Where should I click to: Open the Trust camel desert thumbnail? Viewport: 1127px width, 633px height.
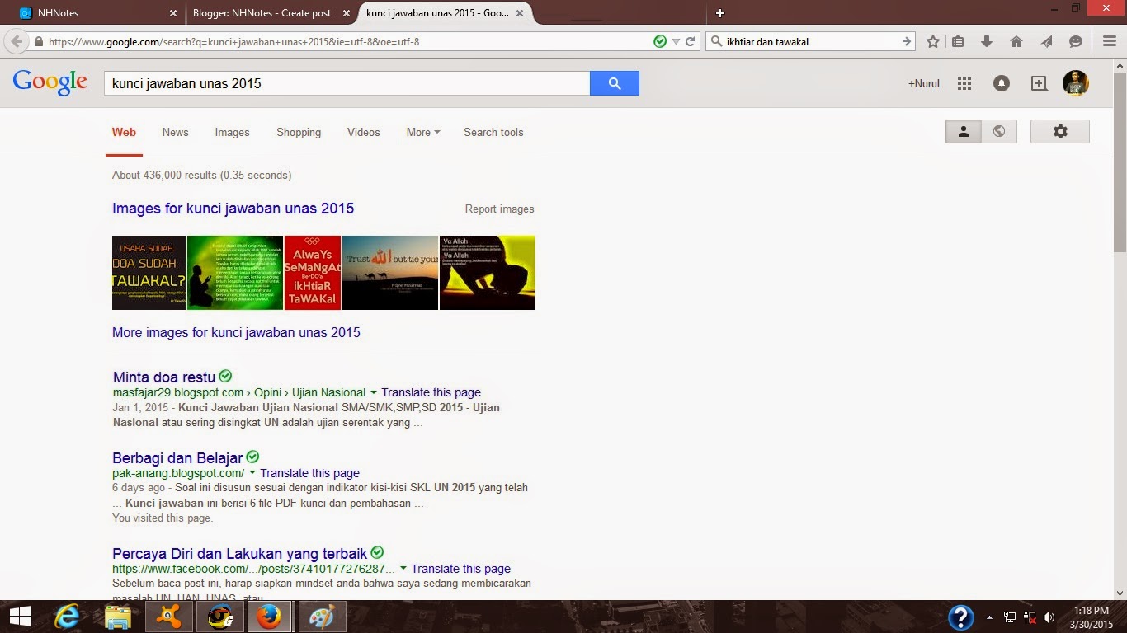coord(390,273)
